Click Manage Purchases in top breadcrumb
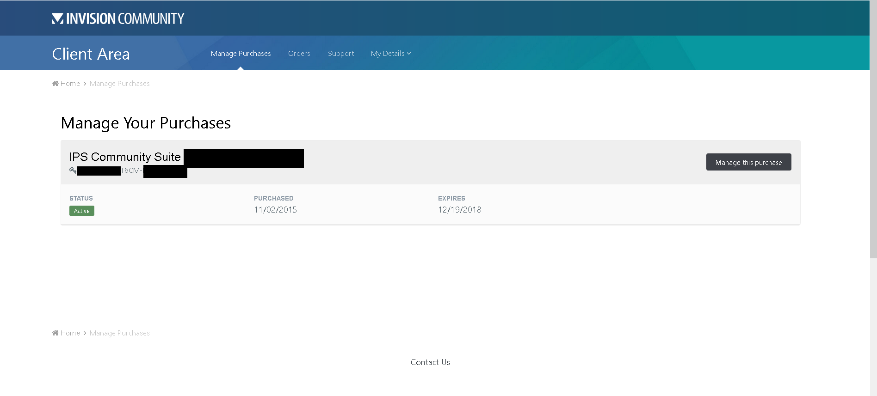Viewport: 877px width, 396px height. coord(120,84)
